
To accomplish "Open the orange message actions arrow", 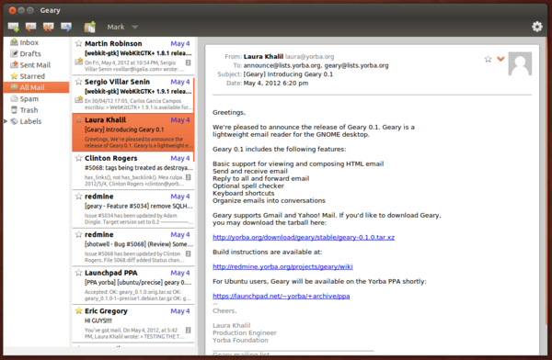I will (x=500, y=59).
